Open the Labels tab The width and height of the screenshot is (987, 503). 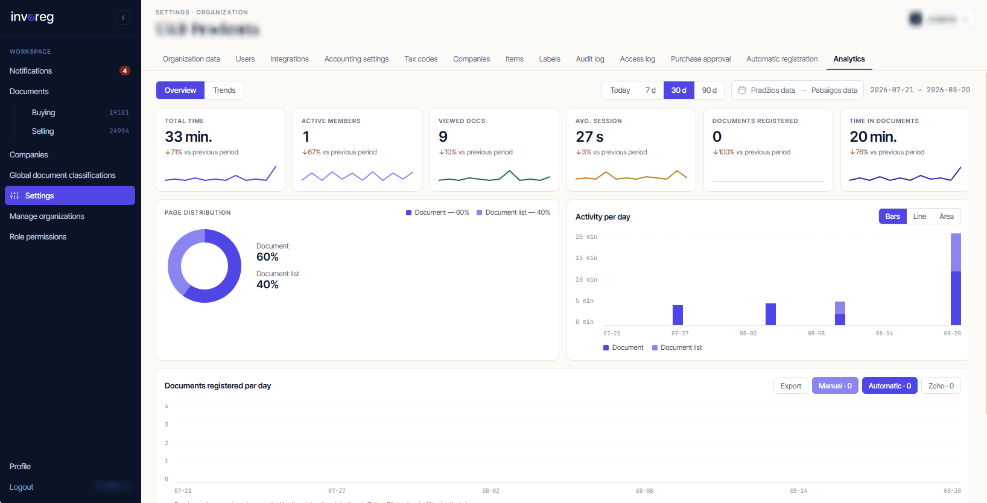click(x=550, y=59)
